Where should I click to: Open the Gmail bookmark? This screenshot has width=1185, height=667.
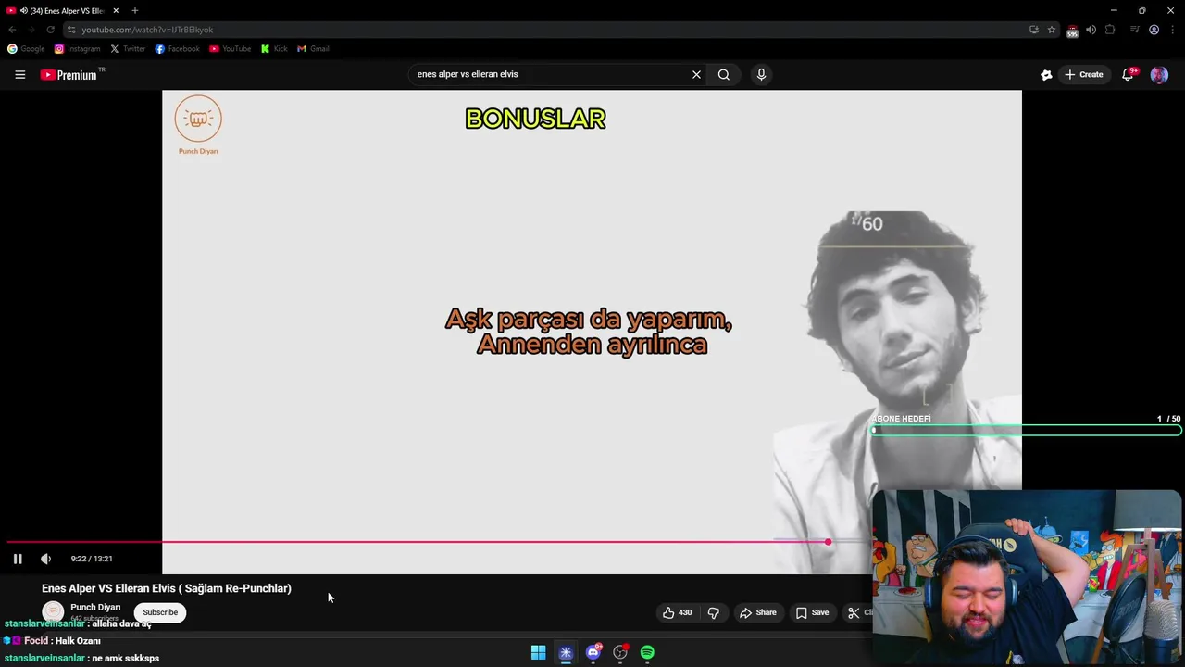coord(313,49)
